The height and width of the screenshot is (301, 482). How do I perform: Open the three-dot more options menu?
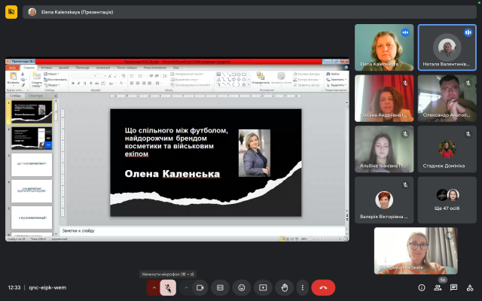pyautogui.click(x=302, y=287)
